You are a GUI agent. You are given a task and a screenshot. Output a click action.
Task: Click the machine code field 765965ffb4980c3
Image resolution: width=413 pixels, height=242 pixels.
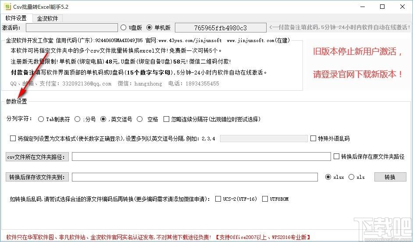point(221,28)
